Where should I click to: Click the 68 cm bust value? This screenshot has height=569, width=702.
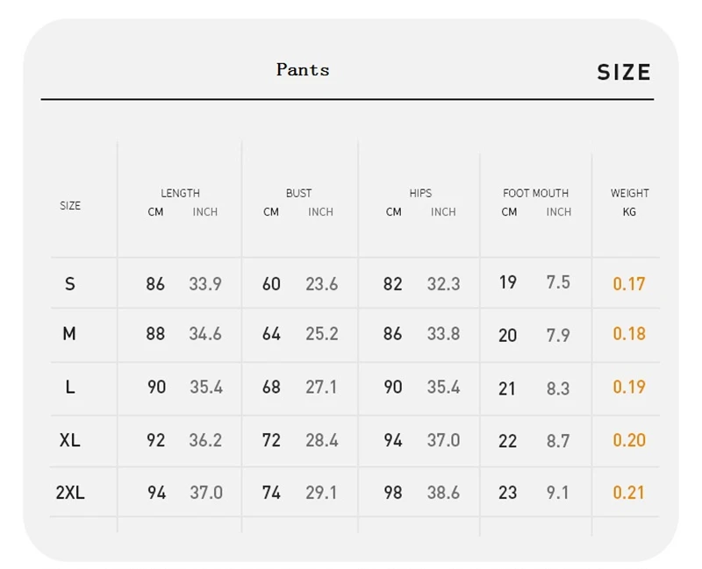pyautogui.click(x=271, y=387)
